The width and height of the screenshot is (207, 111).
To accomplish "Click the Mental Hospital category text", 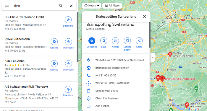I will click(x=96, y=29).
